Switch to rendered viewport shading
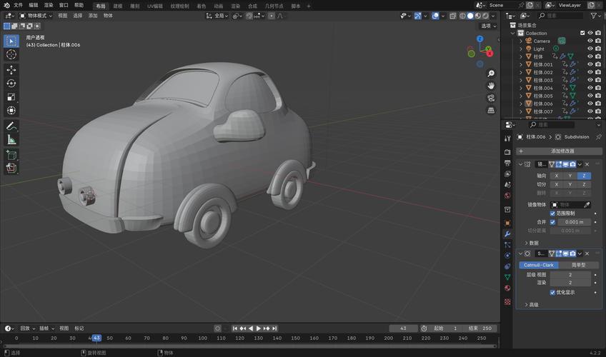 click(485, 16)
